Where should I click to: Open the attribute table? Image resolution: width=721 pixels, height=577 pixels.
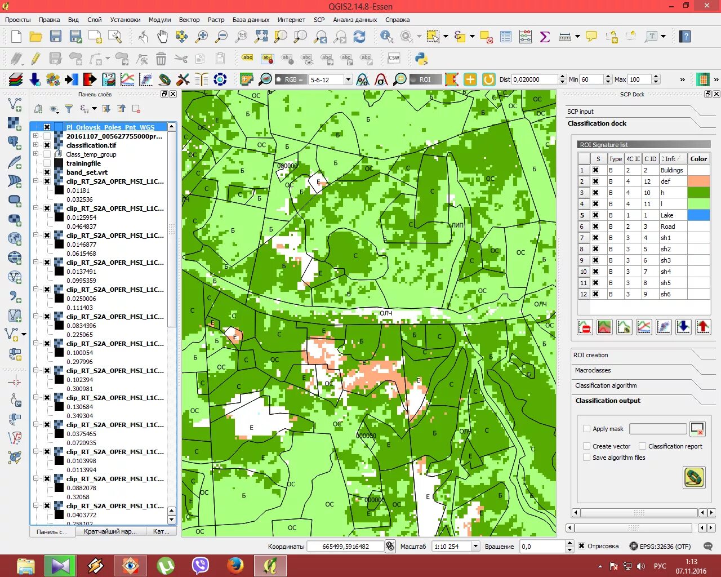point(506,37)
